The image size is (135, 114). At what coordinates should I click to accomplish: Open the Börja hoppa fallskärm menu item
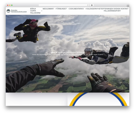[35, 11]
